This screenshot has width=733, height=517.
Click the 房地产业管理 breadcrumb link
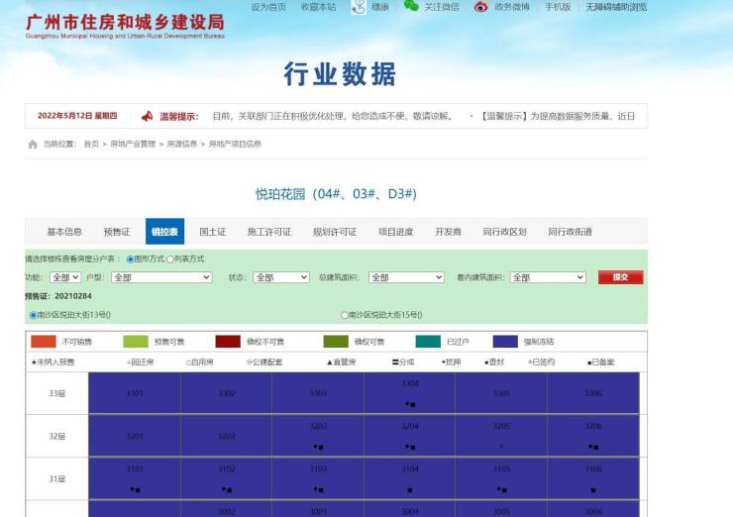coord(133,144)
